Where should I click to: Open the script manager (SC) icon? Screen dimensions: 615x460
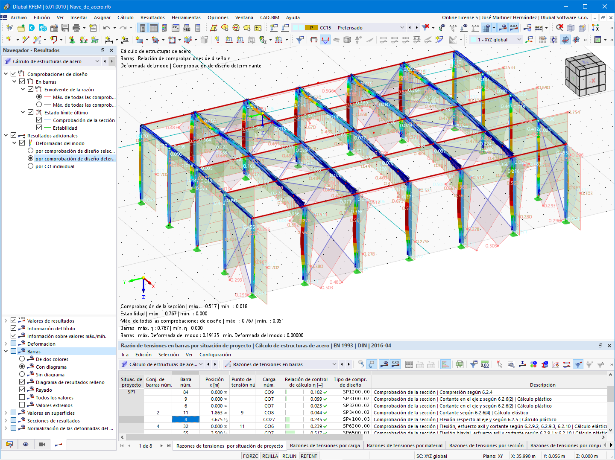click(x=187, y=28)
